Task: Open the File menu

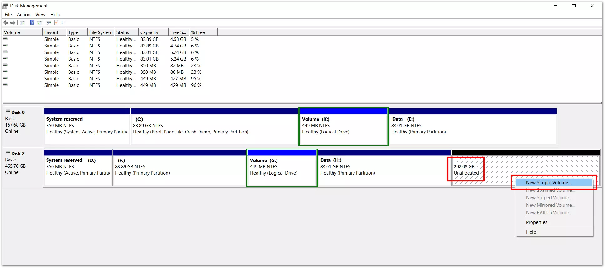Action: (8, 15)
